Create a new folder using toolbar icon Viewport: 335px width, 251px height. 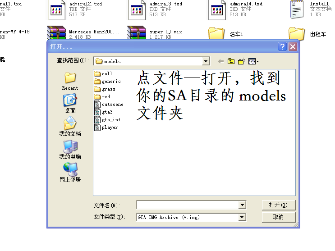(242, 61)
